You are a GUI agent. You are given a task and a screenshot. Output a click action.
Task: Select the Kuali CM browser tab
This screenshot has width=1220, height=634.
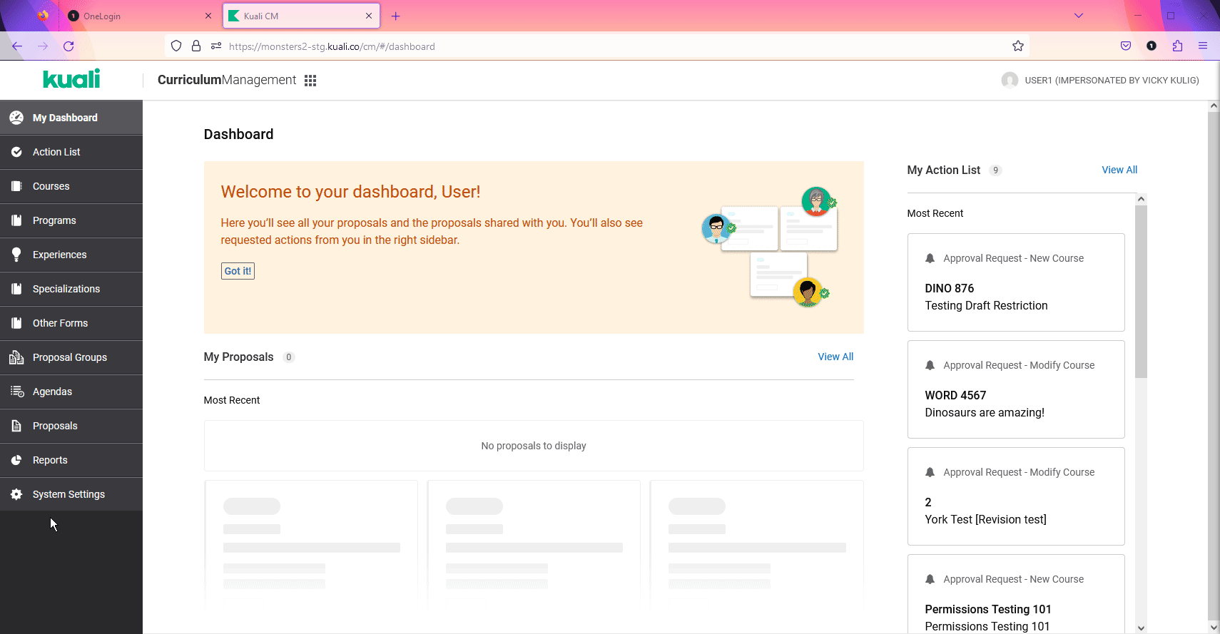[x=302, y=16]
